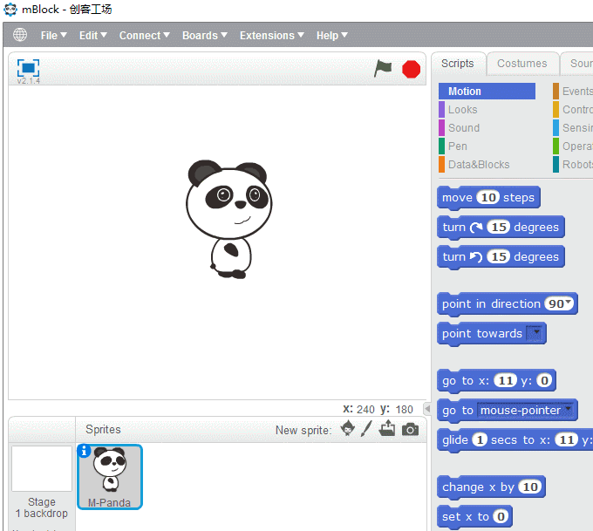Select the Looks block category

462,110
